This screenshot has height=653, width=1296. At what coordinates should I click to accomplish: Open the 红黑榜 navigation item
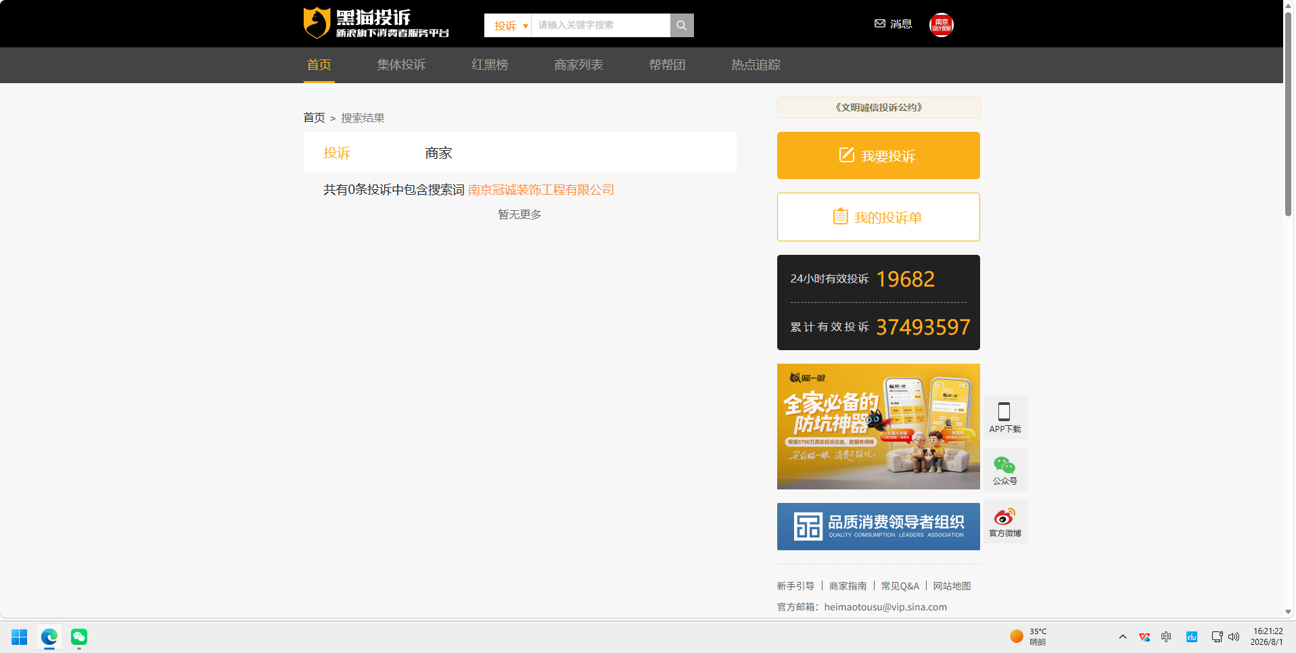tap(490, 65)
